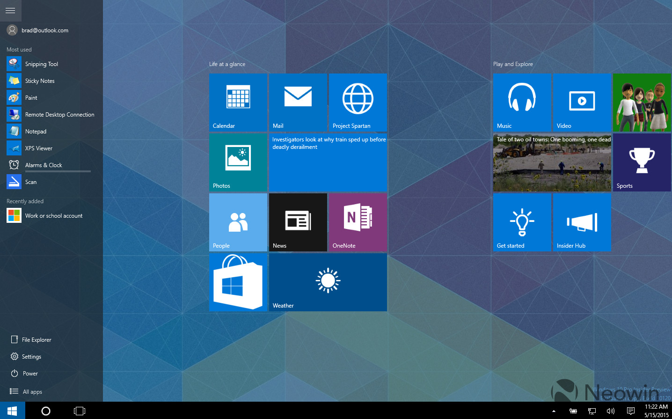Open the Xbox avatars tile
Viewport: 672px width, 419px height.
(x=642, y=103)
